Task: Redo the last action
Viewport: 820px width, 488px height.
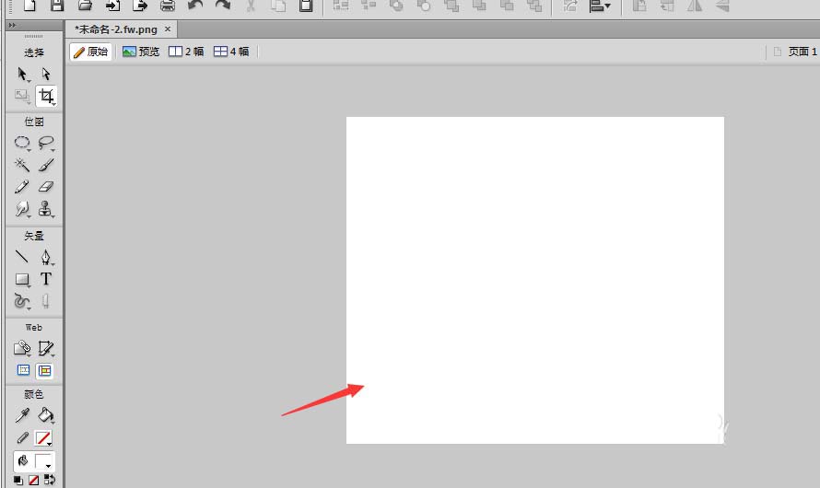Action: [223, 6]
